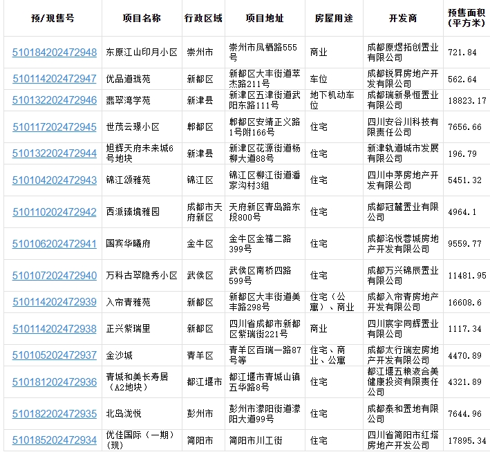Viewport: 490px width, 452px height.
Task: Open presale link 510132202472946
Action: [x=55, y=100]
